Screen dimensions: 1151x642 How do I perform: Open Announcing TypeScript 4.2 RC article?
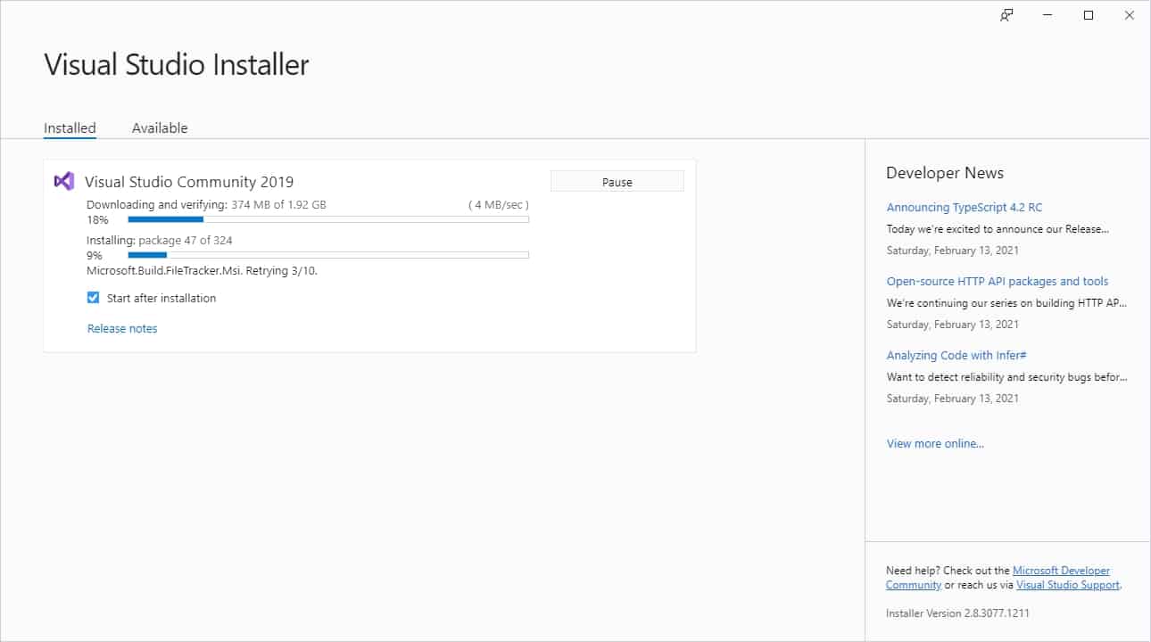(x=965, y=207)
